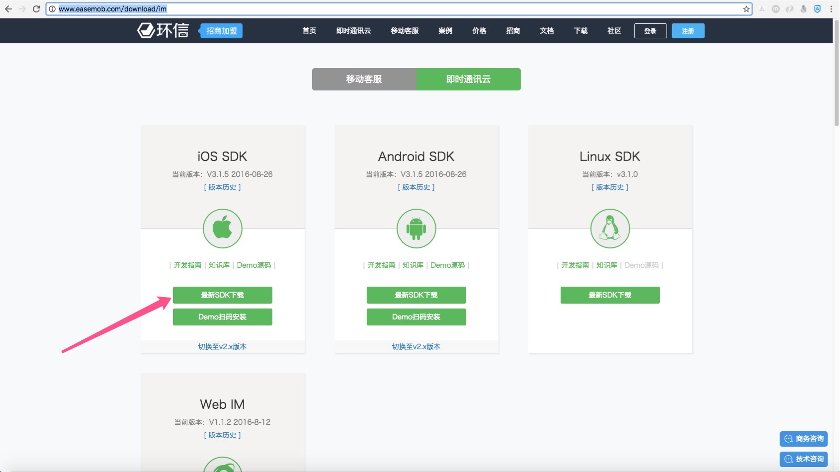Click the iOS SDK title text
Viewport: 840px width, 472px height.
click(x=223, y=157)
